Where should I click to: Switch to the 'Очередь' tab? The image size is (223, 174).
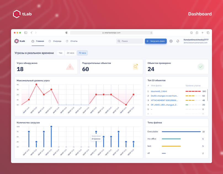coord(55,41)
